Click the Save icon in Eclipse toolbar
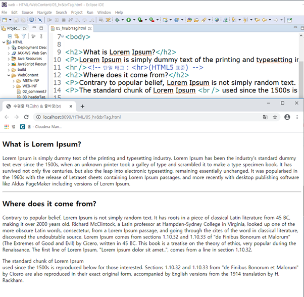 click(x=16, y=20)
